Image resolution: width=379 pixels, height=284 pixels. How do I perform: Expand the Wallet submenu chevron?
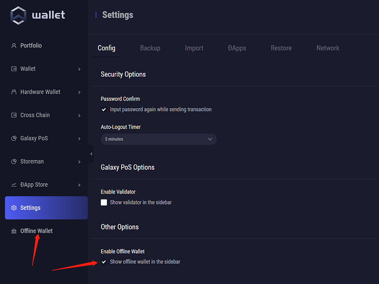[79, 69]
